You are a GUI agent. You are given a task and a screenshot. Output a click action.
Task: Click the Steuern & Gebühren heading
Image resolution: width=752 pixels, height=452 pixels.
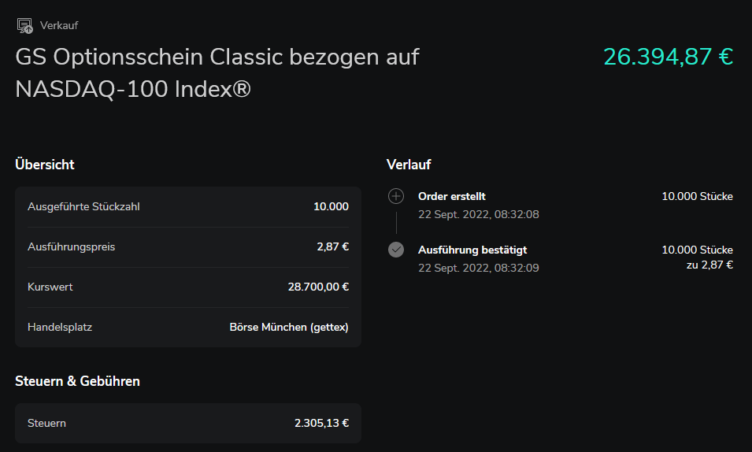click(77, 381)
